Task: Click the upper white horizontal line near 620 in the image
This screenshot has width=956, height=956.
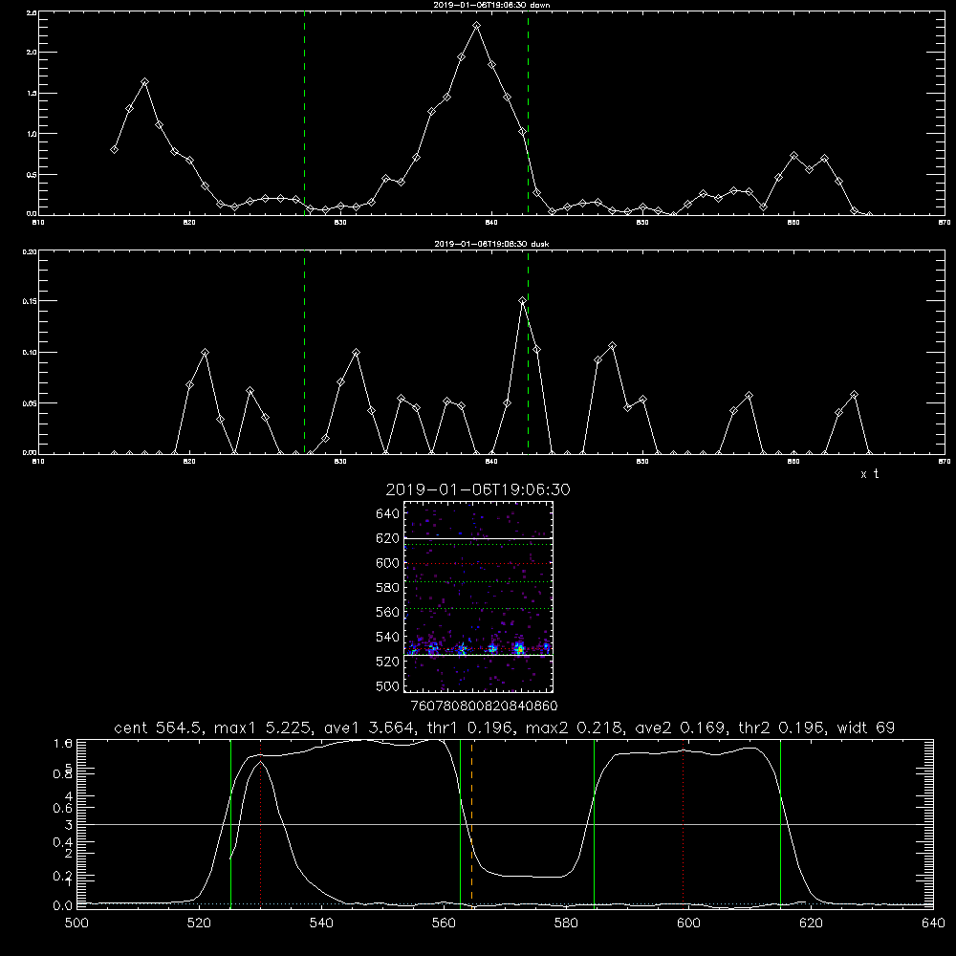Action: point(478,538)
